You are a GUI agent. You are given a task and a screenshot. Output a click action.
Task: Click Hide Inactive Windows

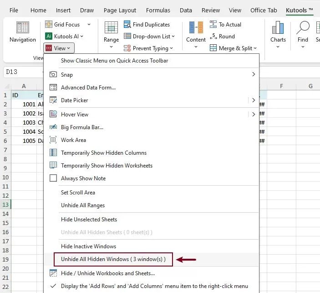click(x=151, y=246)
